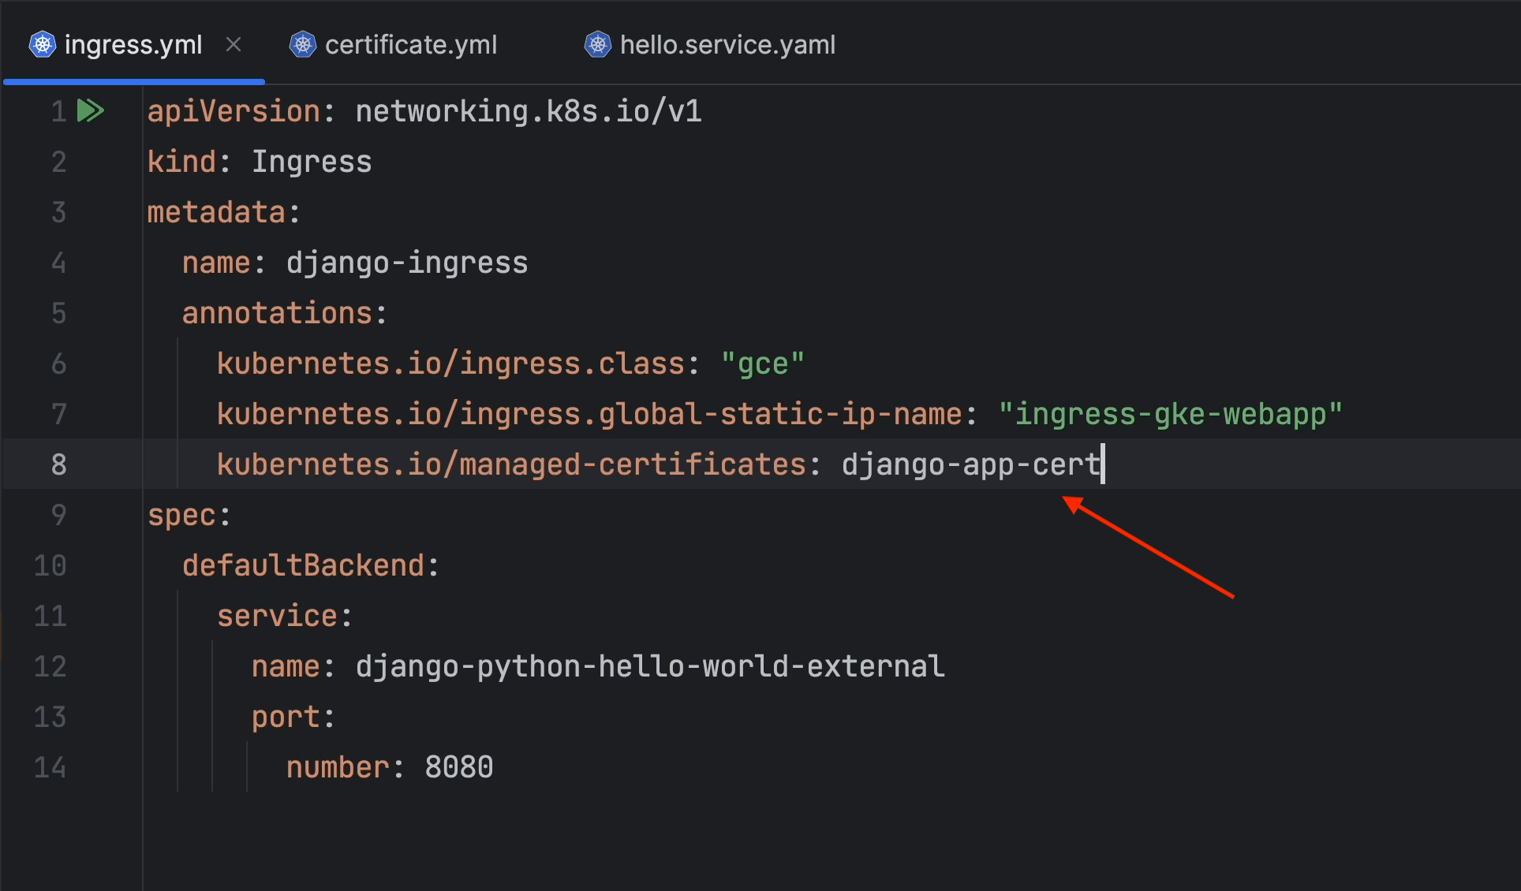This screenshot has height=891, width=1521.
Task: Click the kind value Ingress
Action: tap(312, 162)
